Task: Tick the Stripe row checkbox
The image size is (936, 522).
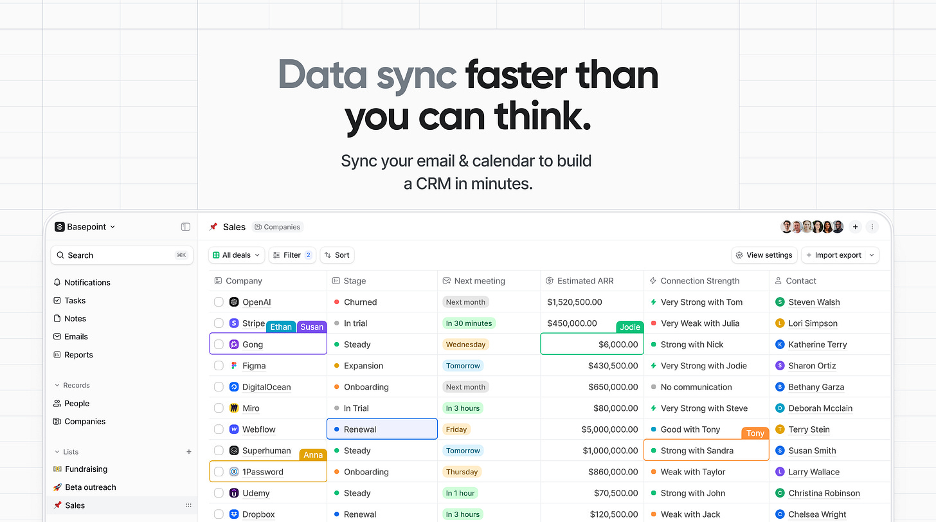Action: click(x=219, y=323)
